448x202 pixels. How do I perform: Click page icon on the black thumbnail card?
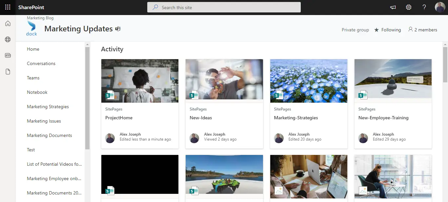click(x=110, y=191)
